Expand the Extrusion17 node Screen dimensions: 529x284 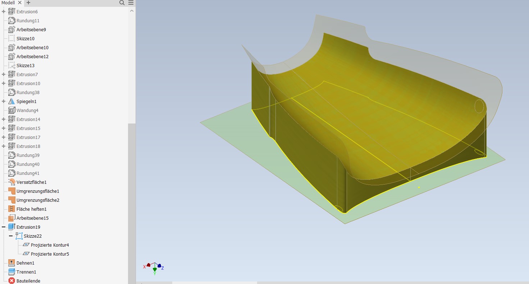4,137
